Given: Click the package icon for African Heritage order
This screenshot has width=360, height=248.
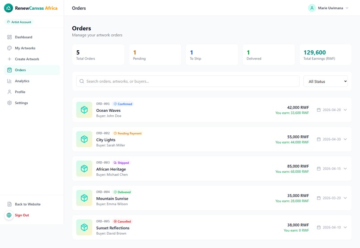Looking at the screenshot, I should tap(84, 169).
